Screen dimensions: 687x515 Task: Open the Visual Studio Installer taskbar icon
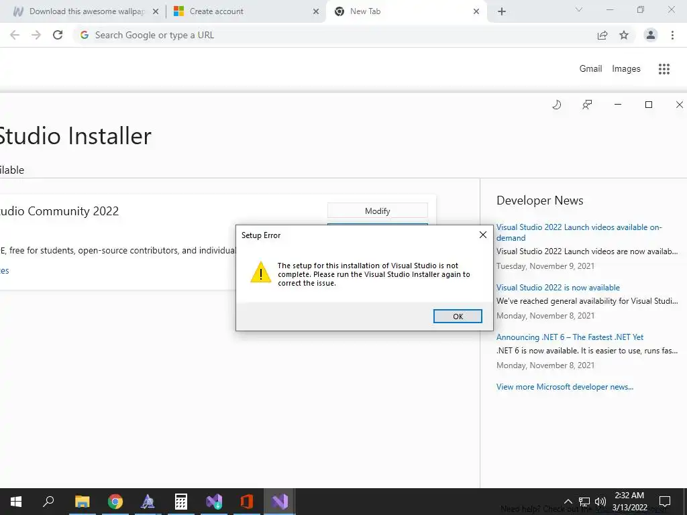(x=214, y=502)
